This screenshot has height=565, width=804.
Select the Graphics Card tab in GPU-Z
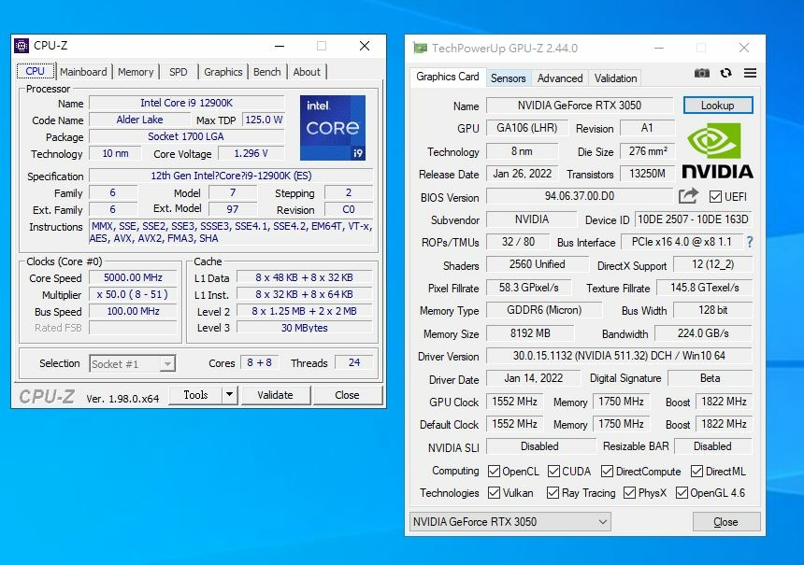pos(448,77)
